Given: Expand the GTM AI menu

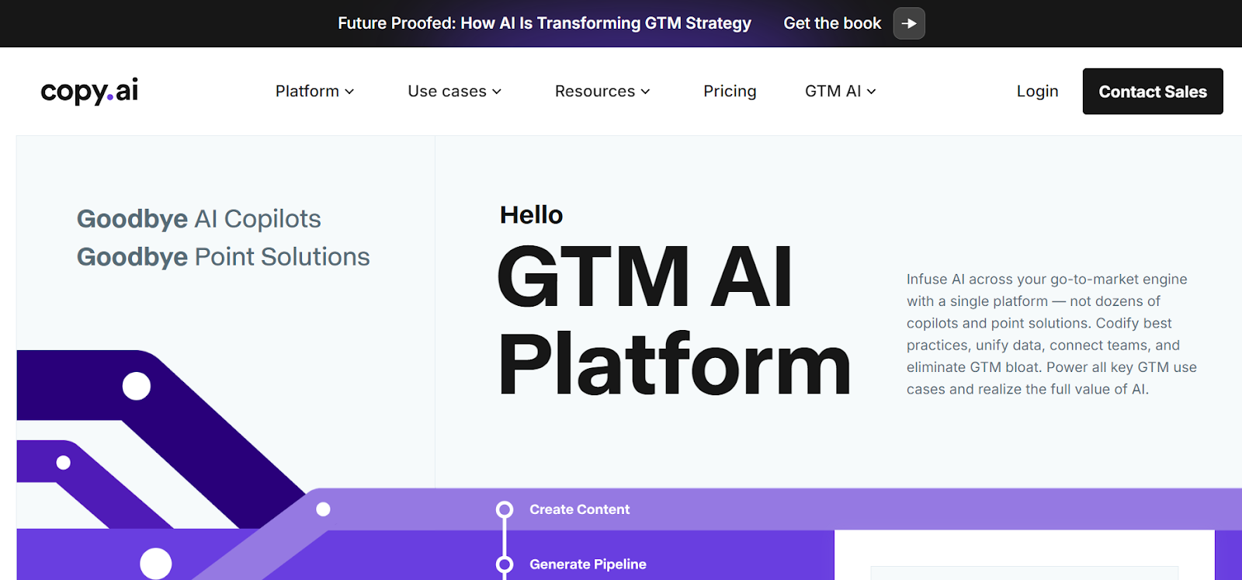Looking at the screenshot, I should pyautogui.click(x=841, y=91).
